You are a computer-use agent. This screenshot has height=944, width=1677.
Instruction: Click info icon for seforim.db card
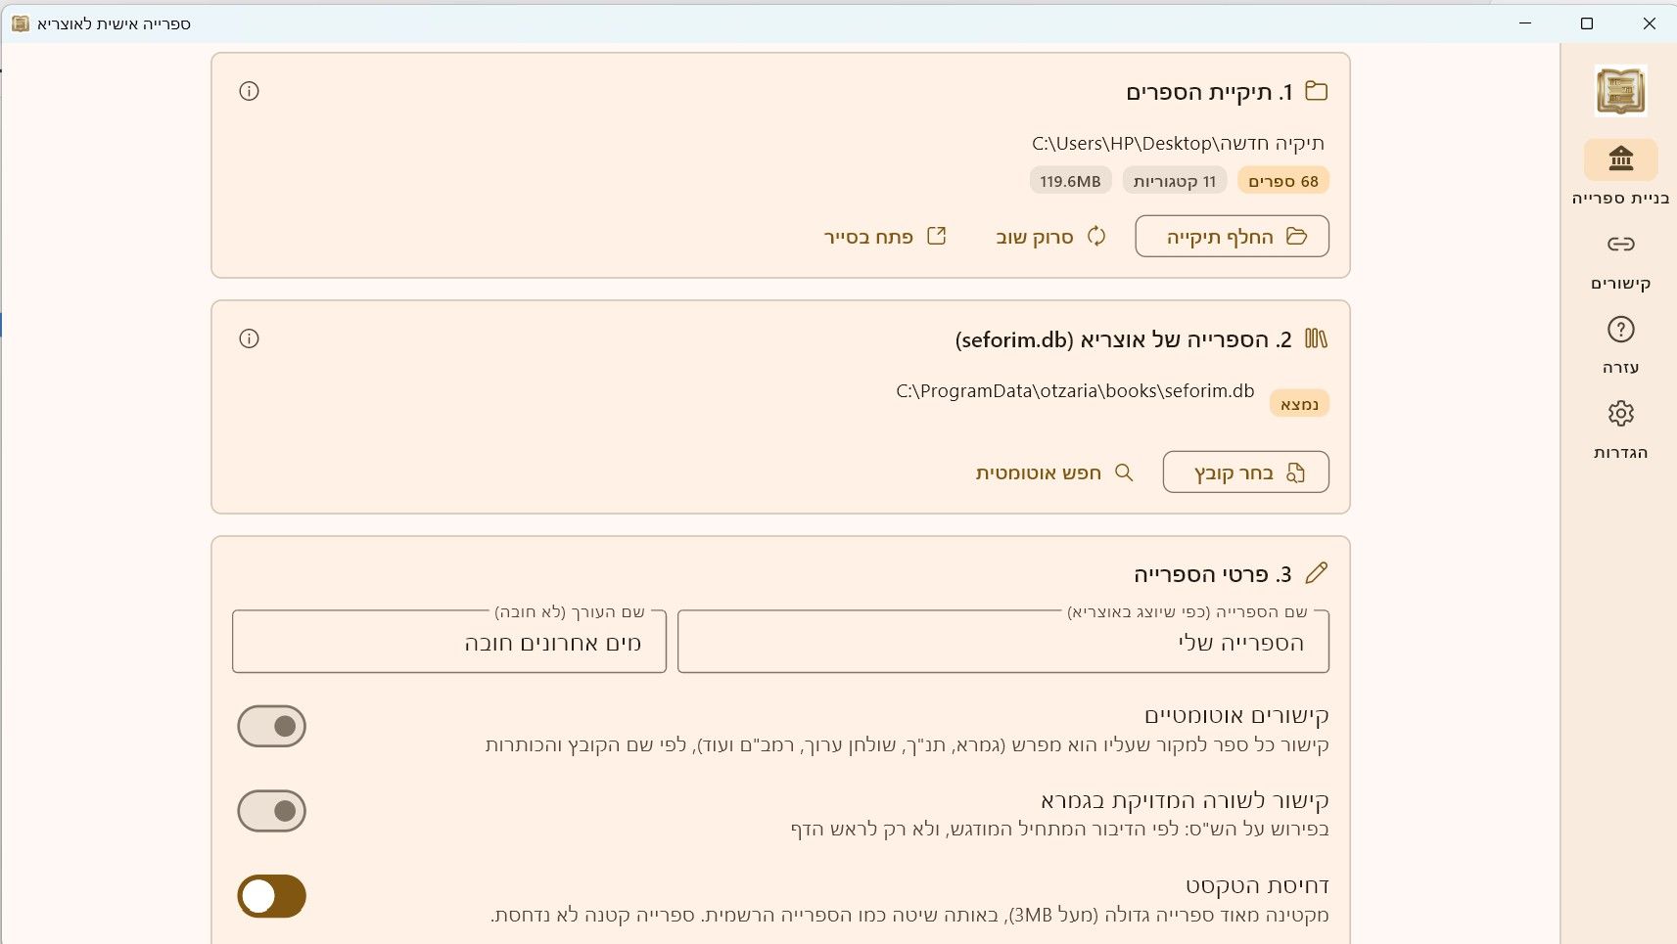point(249,338)
